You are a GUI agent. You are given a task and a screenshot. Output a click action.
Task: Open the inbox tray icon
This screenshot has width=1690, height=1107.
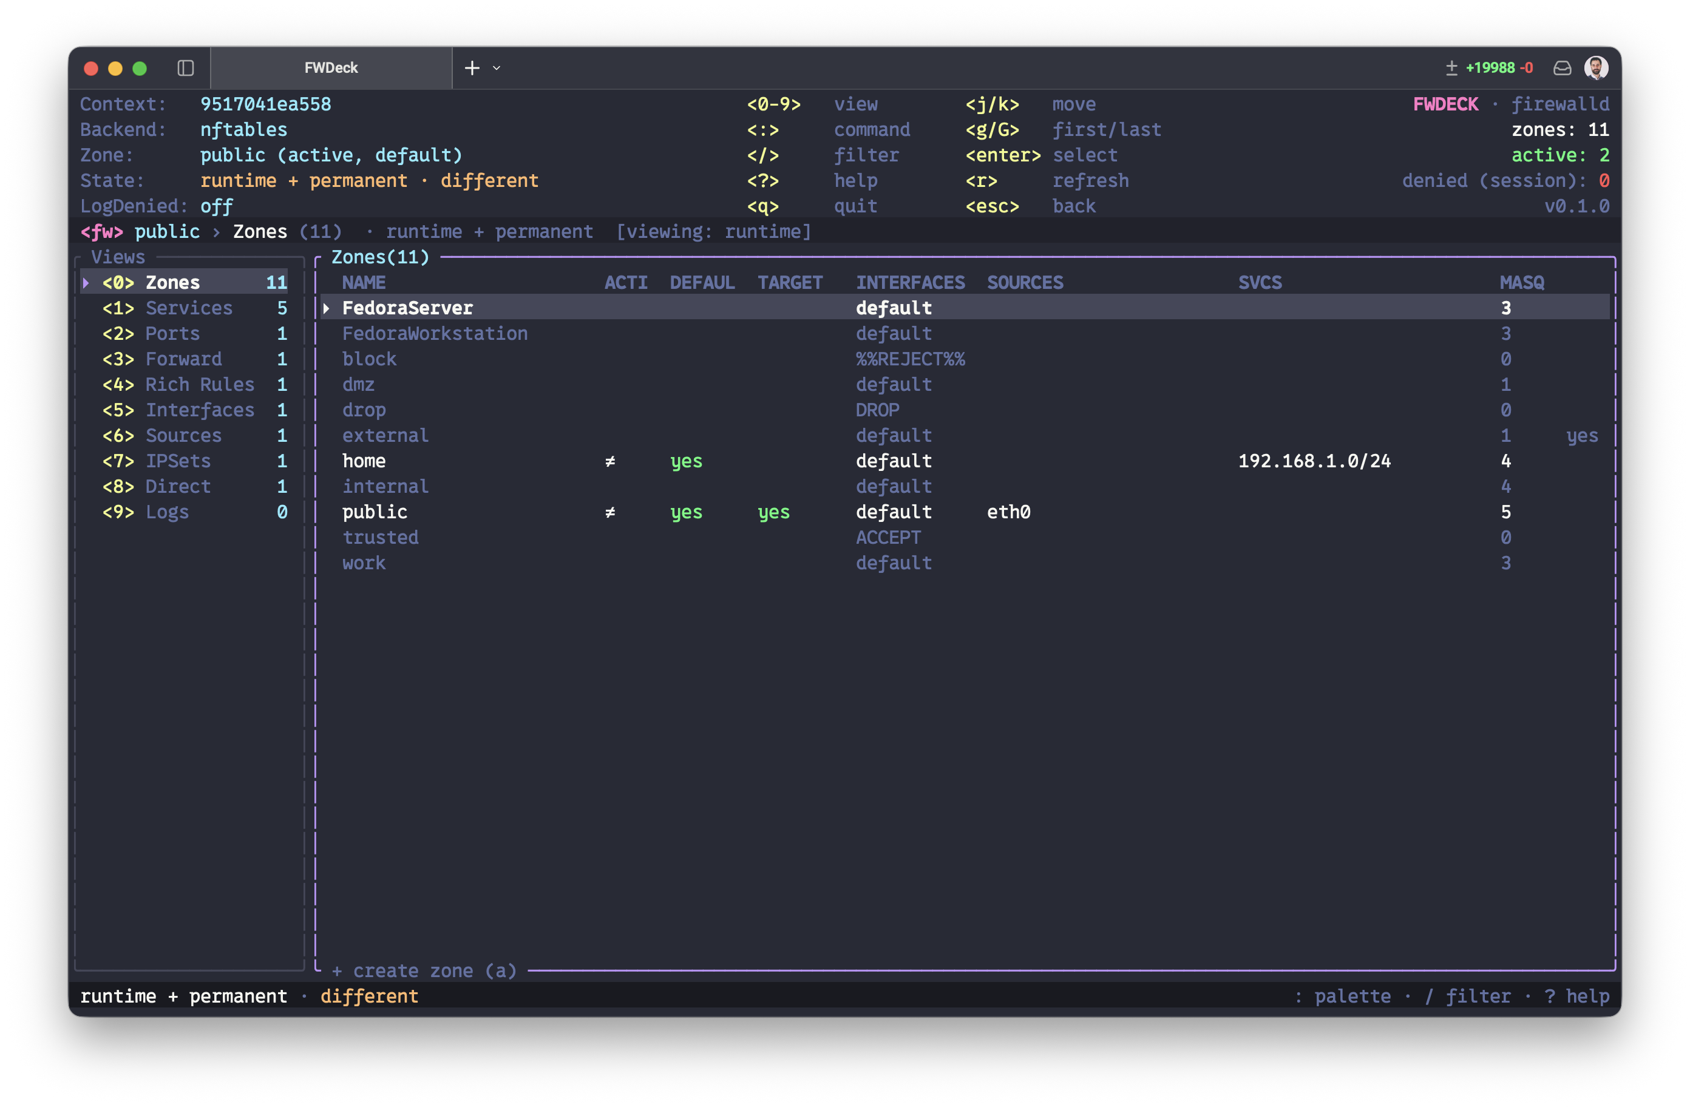pos(1562,68)
